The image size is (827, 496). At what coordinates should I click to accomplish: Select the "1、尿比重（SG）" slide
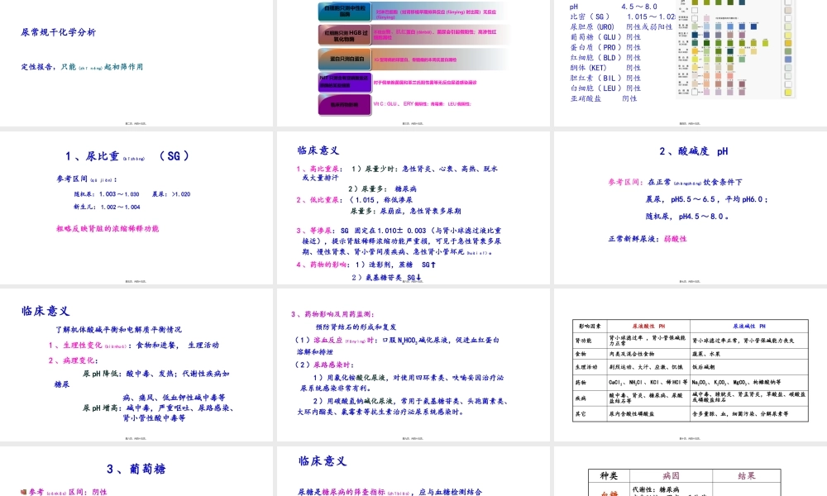tap(136, 207)
